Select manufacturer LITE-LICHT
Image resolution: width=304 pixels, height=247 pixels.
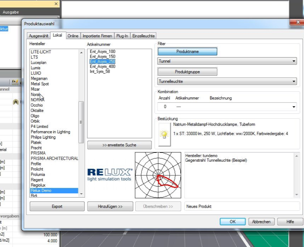coord(41,52)
